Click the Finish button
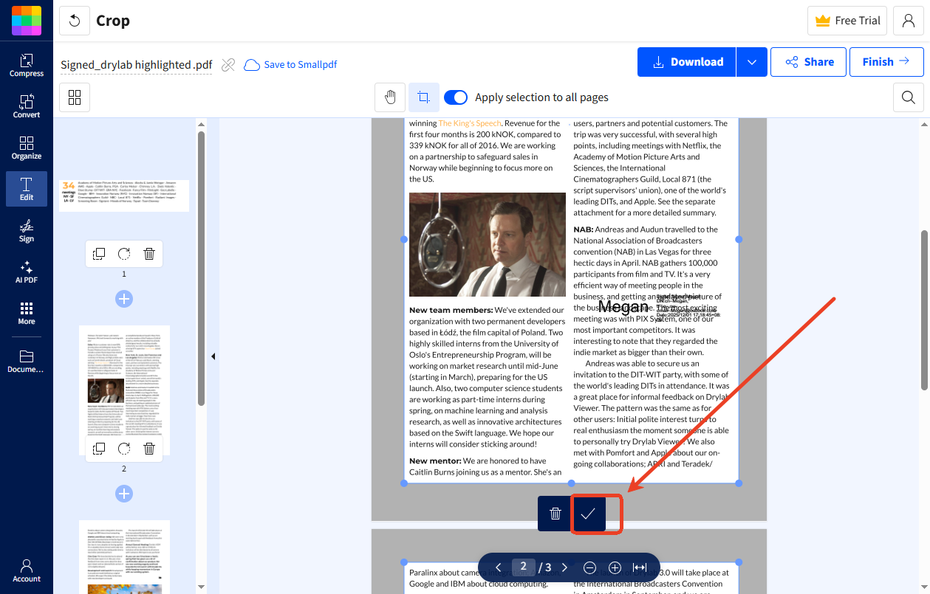The width and height of the screenshot is (930, 594). [x=886, y=62]
